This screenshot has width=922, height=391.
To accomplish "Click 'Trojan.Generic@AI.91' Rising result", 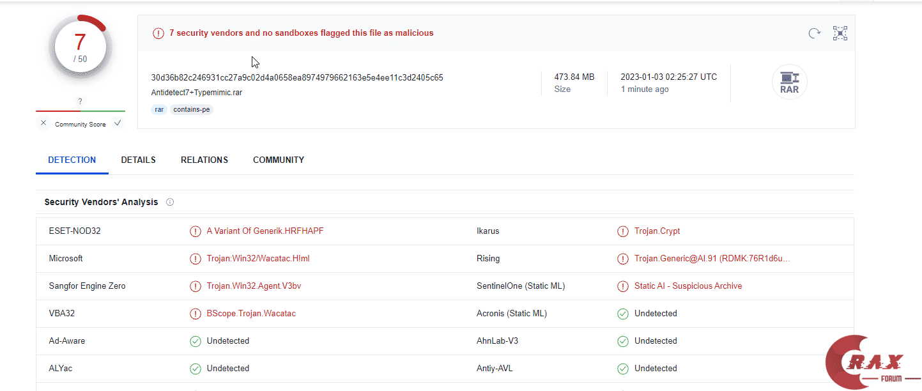I will 712,258.
